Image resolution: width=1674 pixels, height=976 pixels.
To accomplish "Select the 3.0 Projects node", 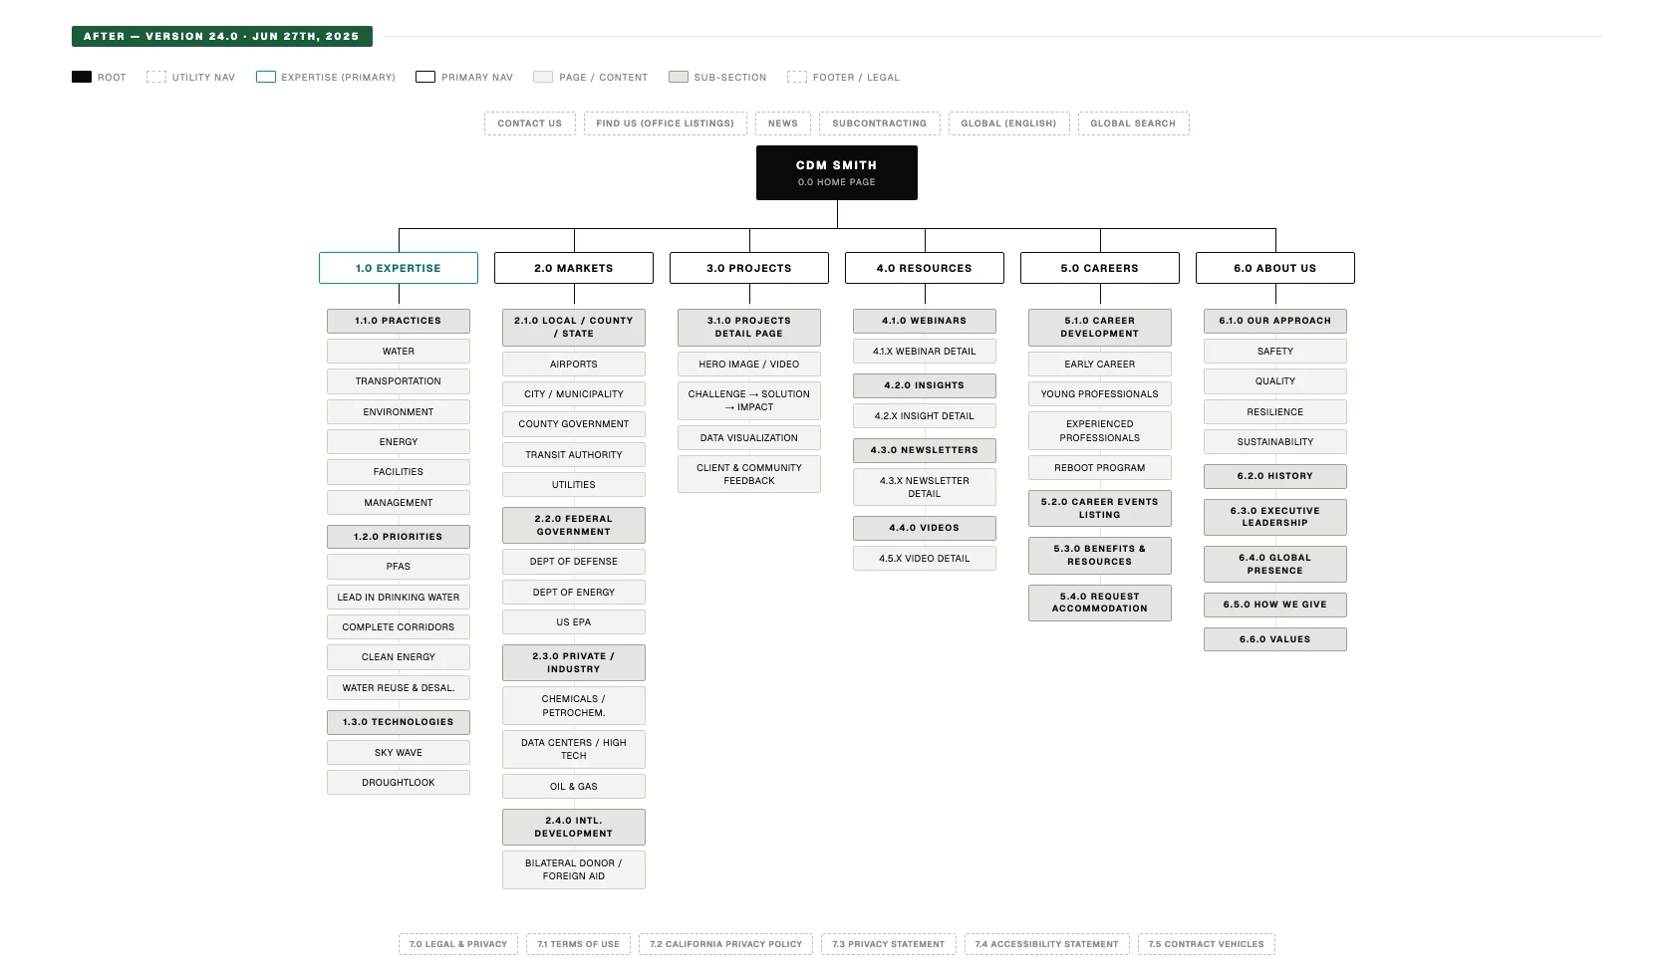I will 749,268.
